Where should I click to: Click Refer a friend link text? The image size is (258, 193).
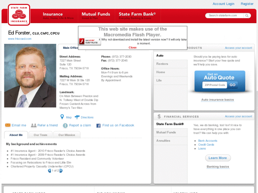coord(48,125)
